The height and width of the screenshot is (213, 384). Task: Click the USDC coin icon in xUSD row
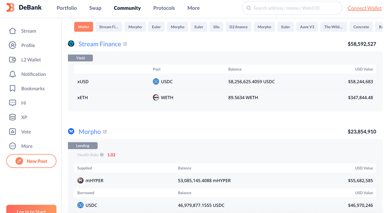point(156,81)
